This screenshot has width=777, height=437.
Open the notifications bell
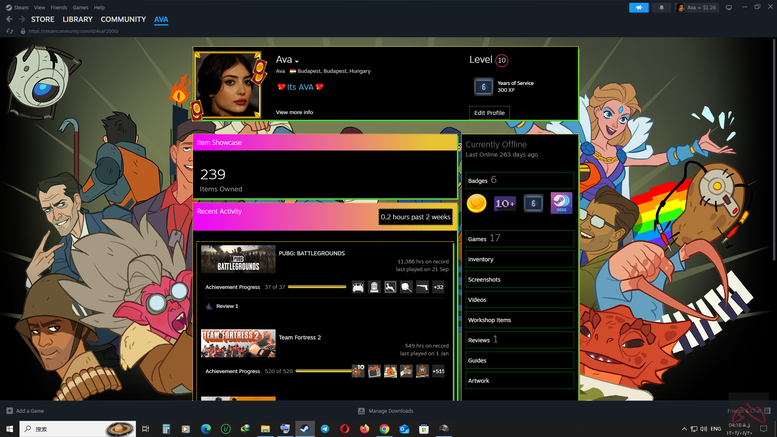coord(662,8)
